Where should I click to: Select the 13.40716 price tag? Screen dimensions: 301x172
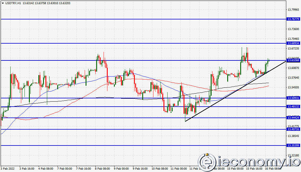tap(294, 129)
